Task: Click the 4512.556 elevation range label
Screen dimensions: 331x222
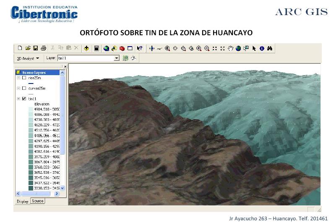Action: tap(47, 131)
